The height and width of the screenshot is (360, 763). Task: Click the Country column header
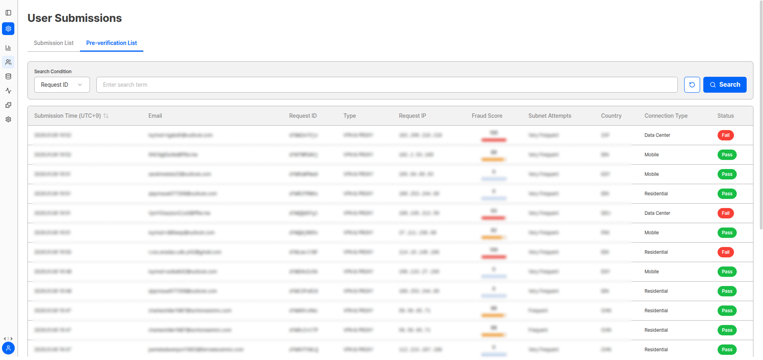pyautogui.click(x=611, y=116)
